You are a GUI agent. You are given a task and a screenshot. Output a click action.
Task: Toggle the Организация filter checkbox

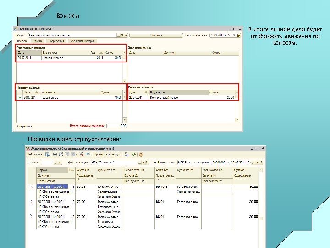[68, 163]
